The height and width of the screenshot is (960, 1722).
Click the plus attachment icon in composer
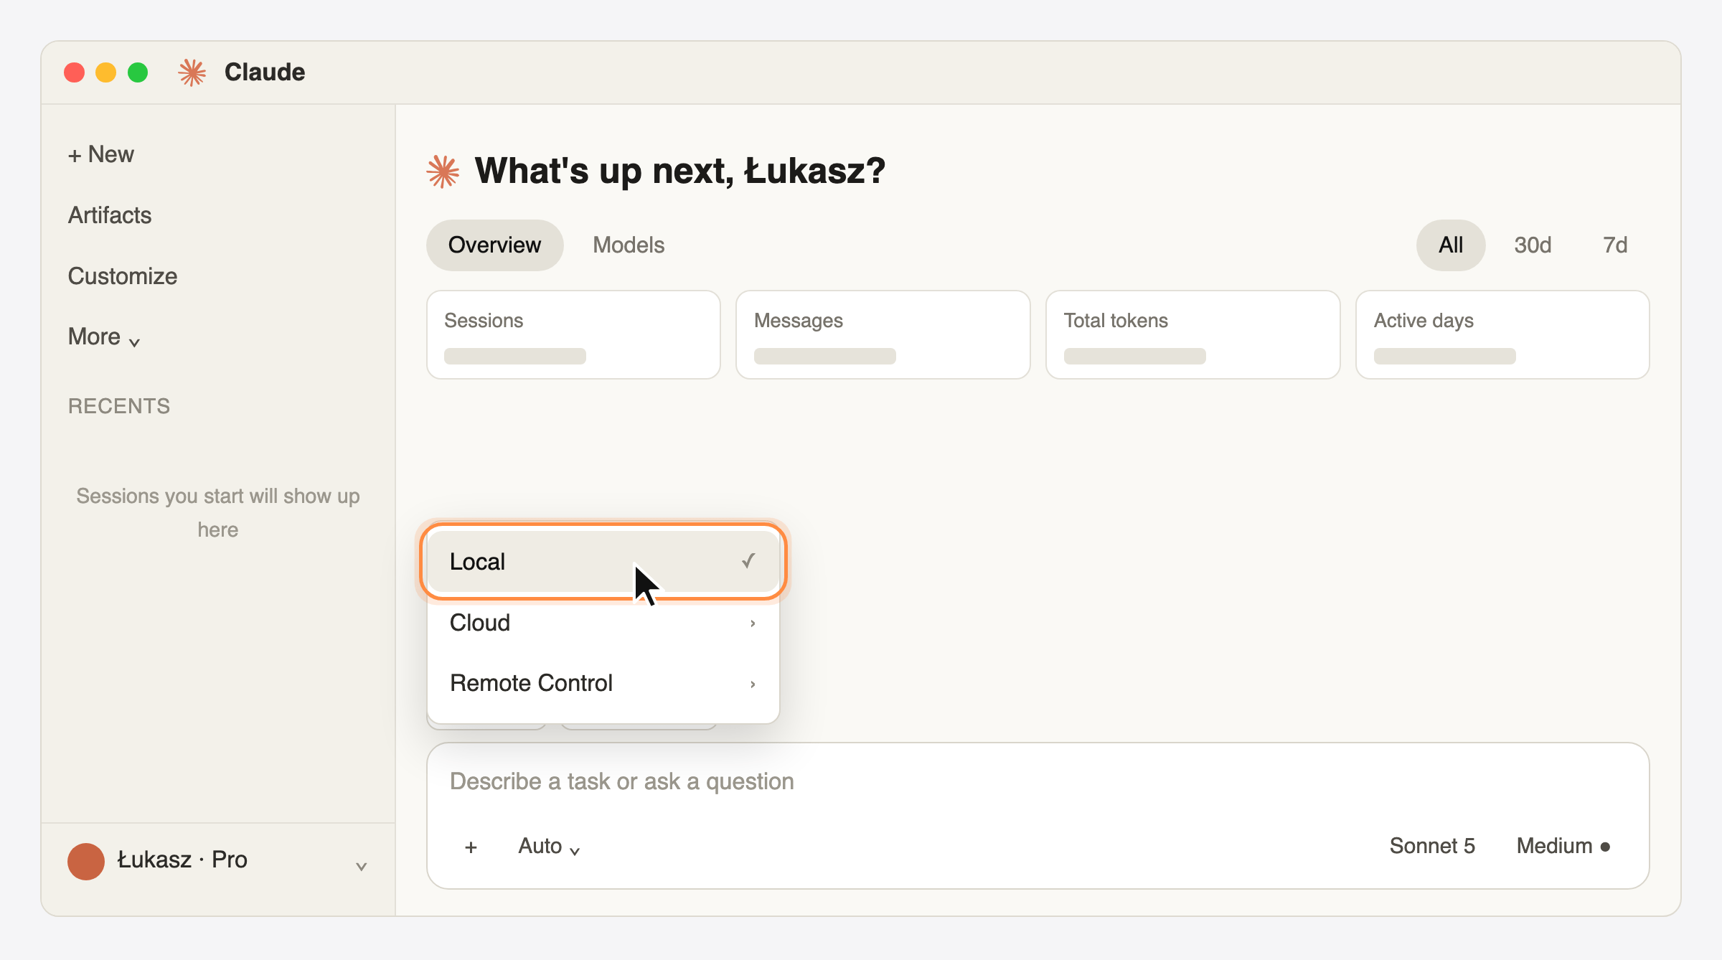pos(471,847)
